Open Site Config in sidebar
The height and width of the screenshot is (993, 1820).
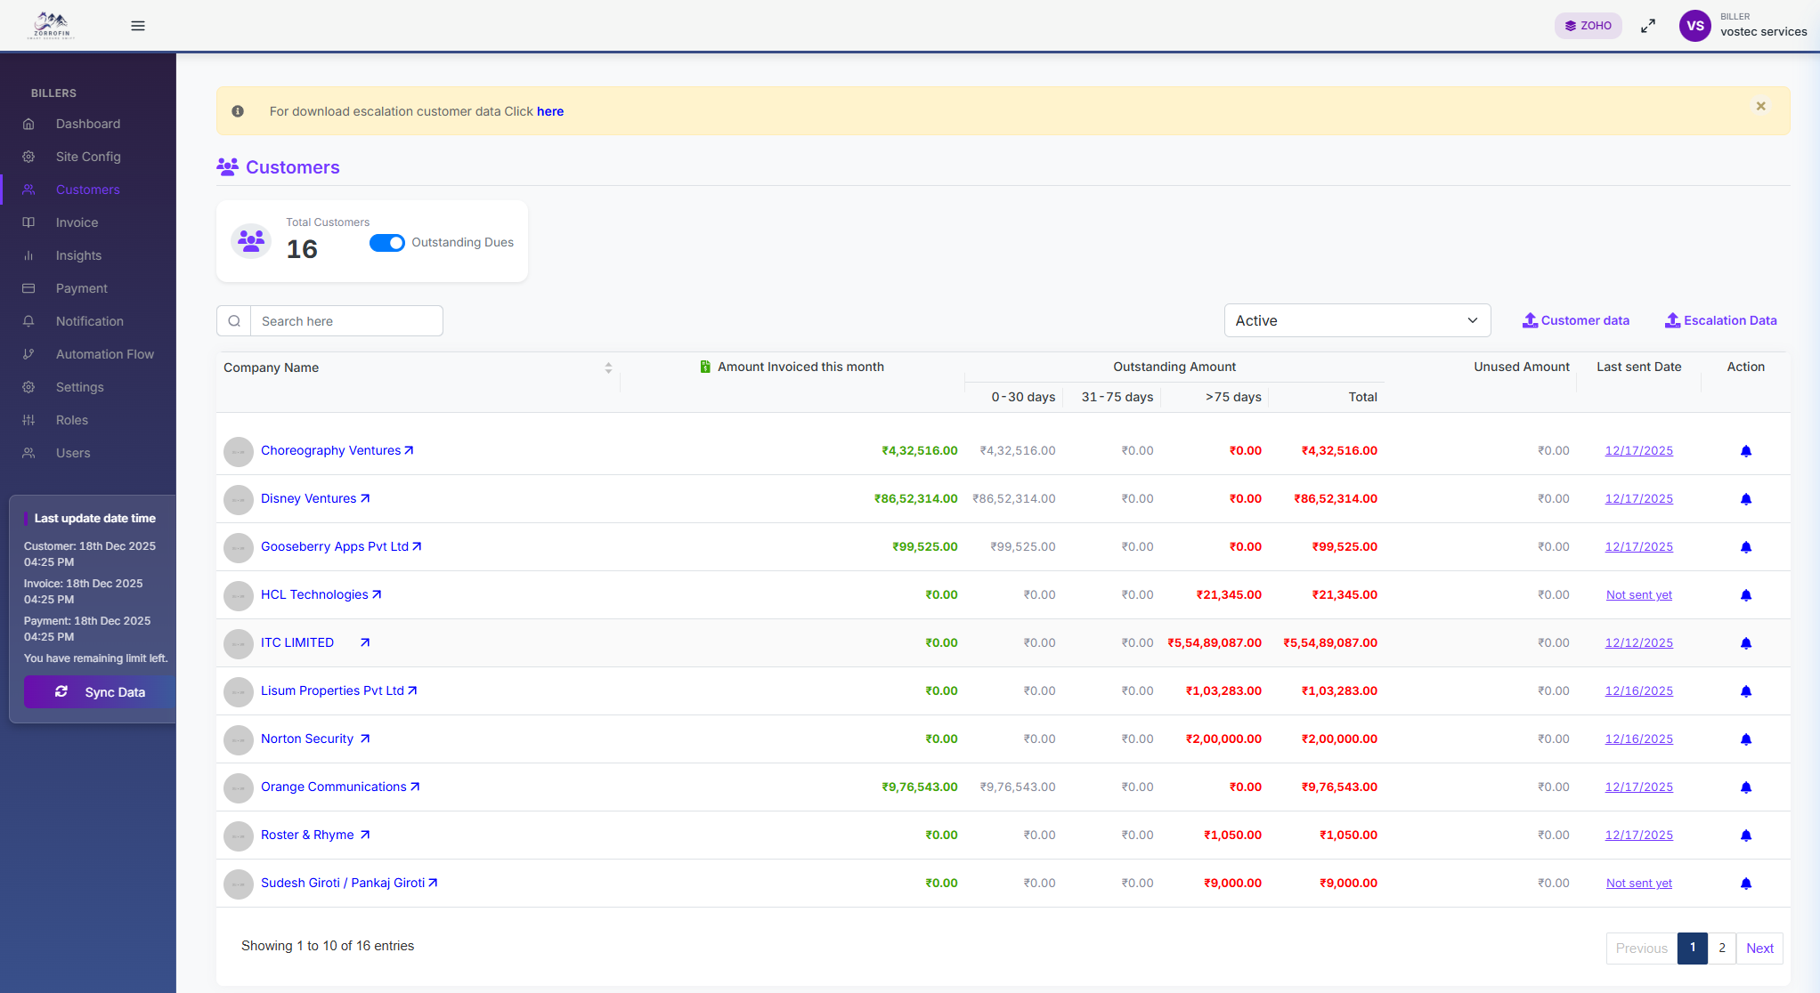(88, 157)
